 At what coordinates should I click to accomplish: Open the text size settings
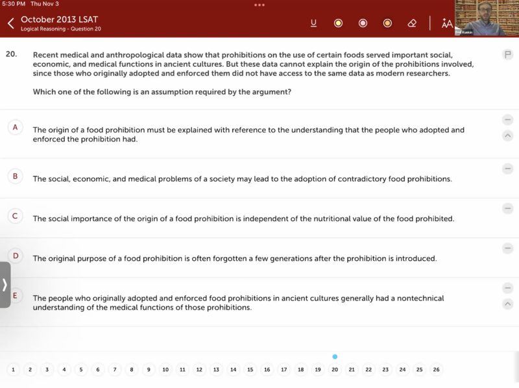pos(447,23)
